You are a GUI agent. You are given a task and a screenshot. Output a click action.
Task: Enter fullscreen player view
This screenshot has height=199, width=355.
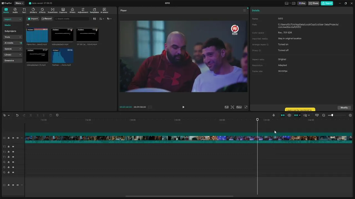click(x=246, y=107)
